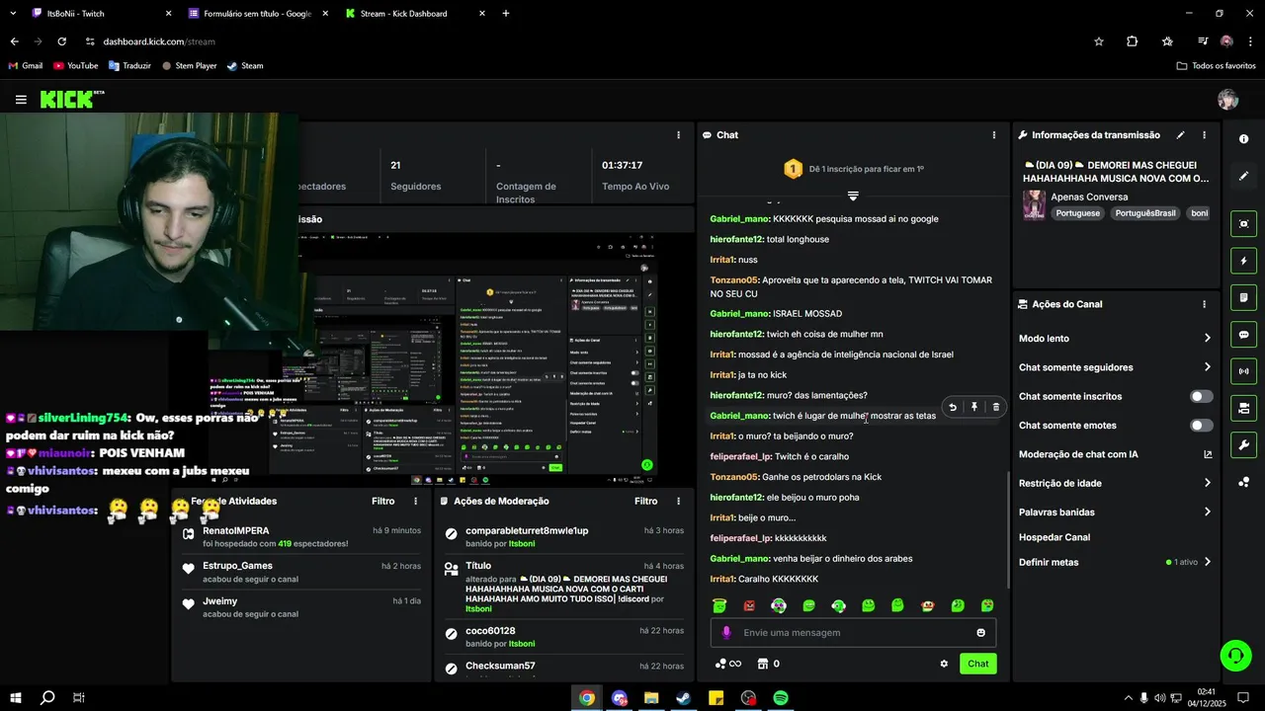Viewport: 1265px width, 711px height.
Task: Edit stream info with the pencil icon
Action: pos(1180,135)
